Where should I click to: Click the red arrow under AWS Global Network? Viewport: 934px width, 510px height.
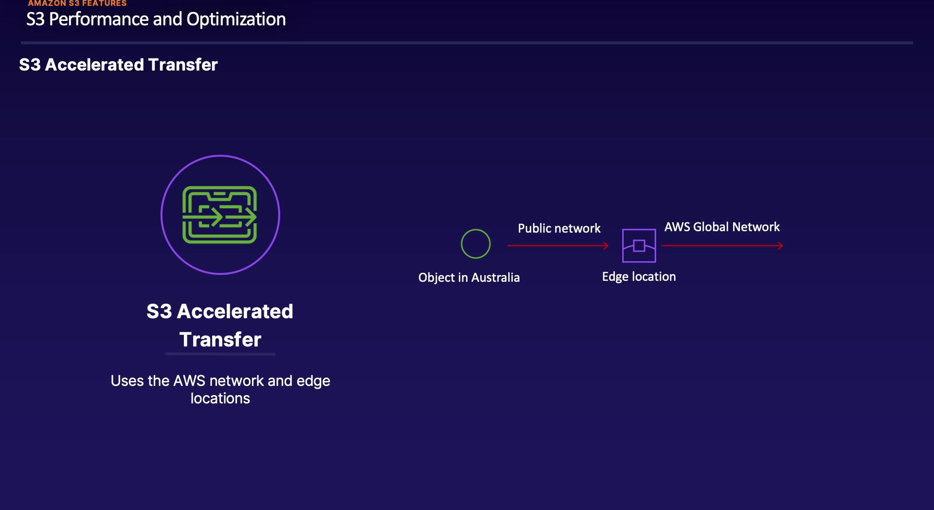tap(721, 246)
